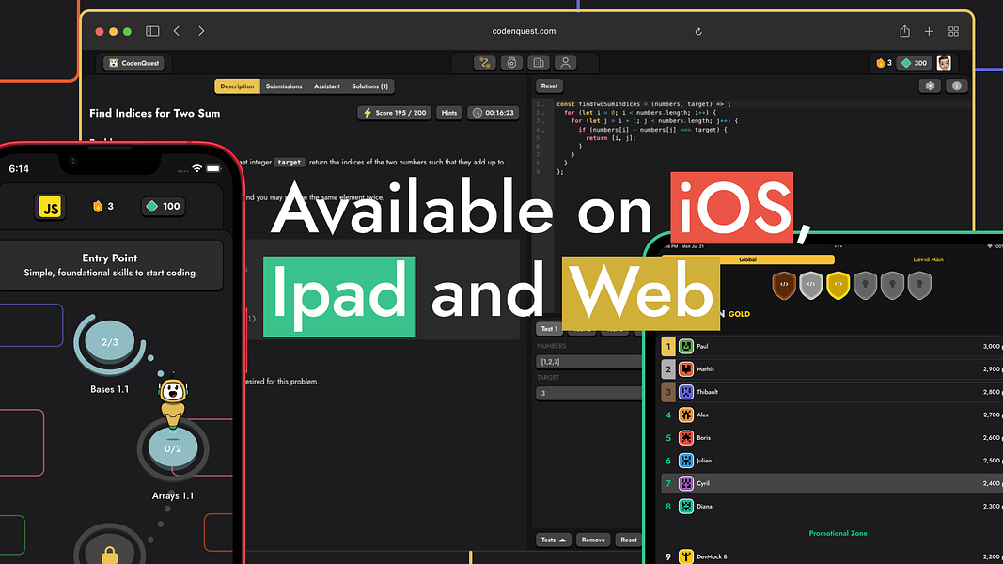Viewport: 1003px width, 564px height.
Task: Click the Safari share icon
Action: coord(904,31)
